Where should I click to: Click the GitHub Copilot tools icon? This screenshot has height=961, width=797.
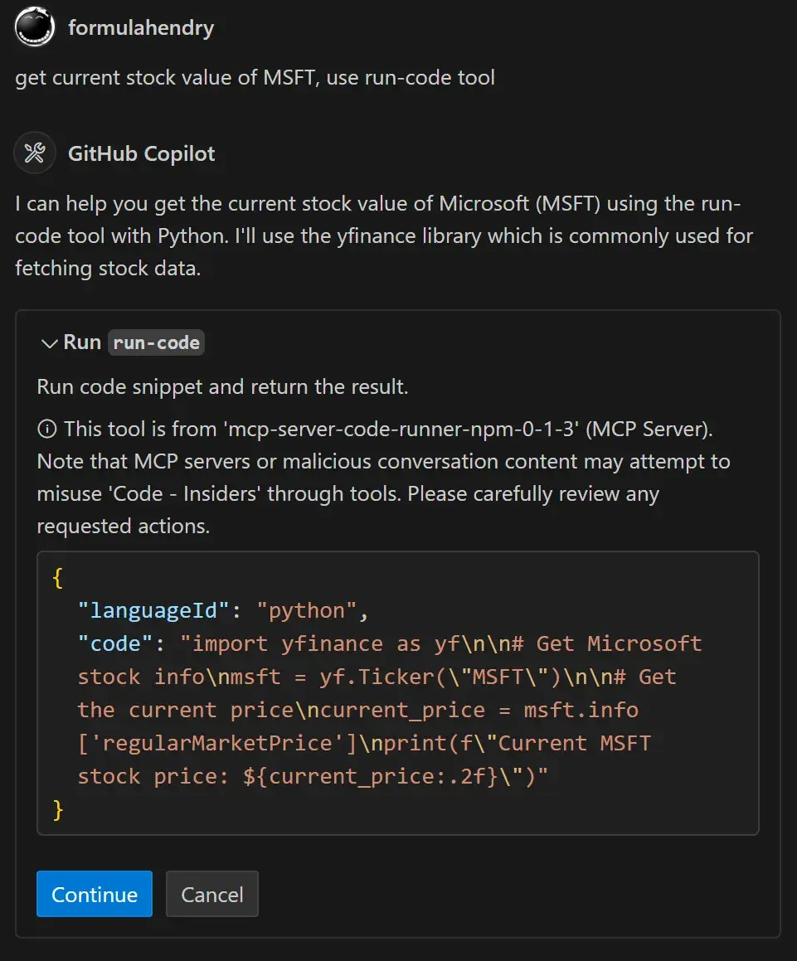(34, 153)
